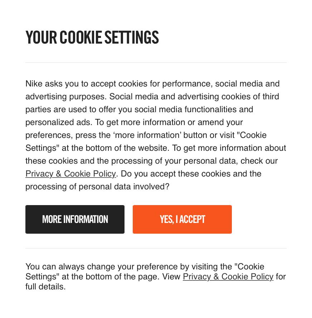Viewport: 312px width, 318px height.
Task: Open Privacy & Cookie Policy link in footer note
Action: pos(228,277)
